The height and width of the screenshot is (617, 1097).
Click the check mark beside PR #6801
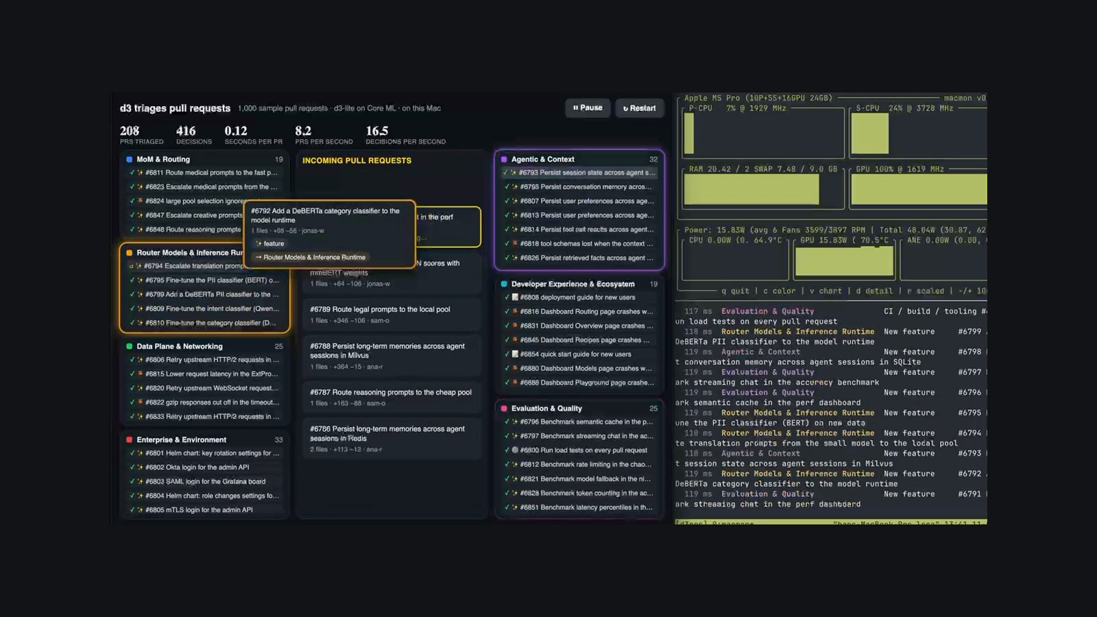132,453
